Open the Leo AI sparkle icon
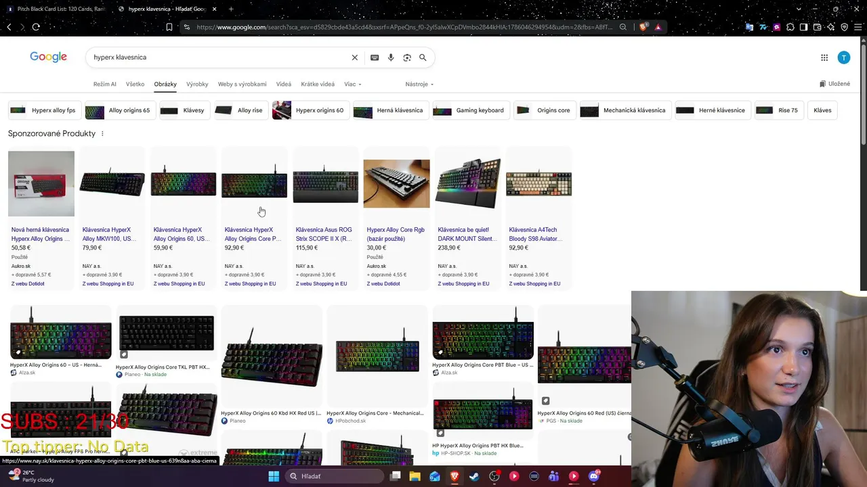 point(830,27)
